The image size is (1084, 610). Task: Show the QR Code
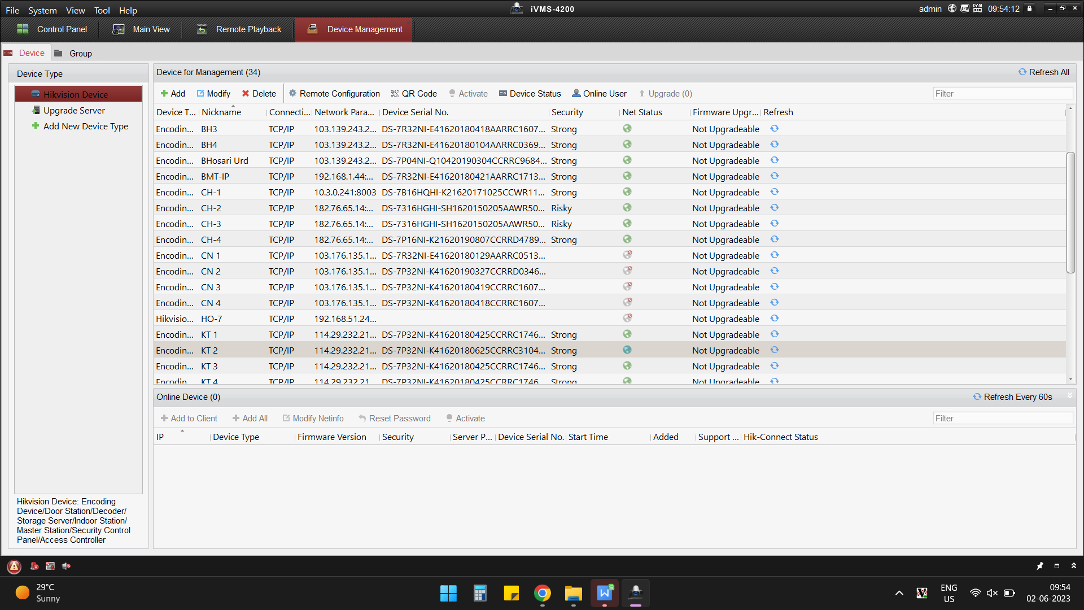point(414,94)
